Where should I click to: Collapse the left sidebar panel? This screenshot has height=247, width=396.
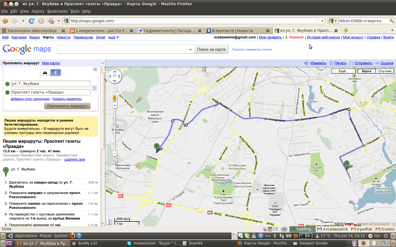tap(103, 63)
